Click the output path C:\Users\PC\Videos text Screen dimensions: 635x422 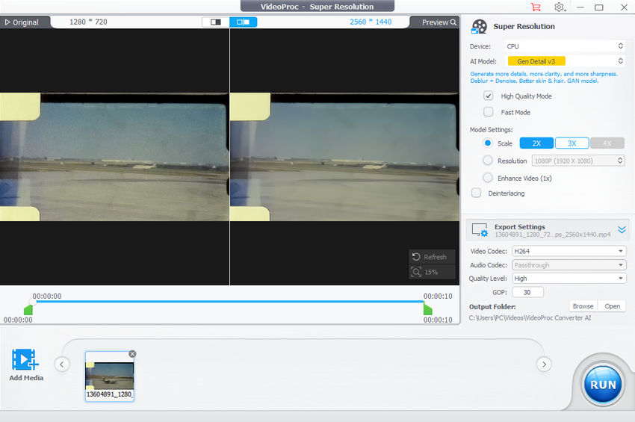pos(530,318)
